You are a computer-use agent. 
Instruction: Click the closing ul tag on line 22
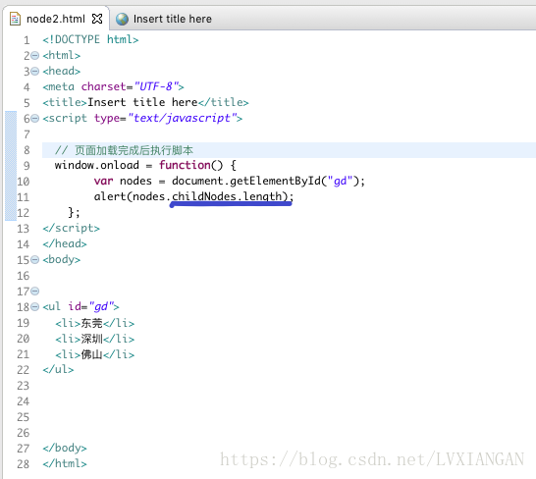point(58,370)
